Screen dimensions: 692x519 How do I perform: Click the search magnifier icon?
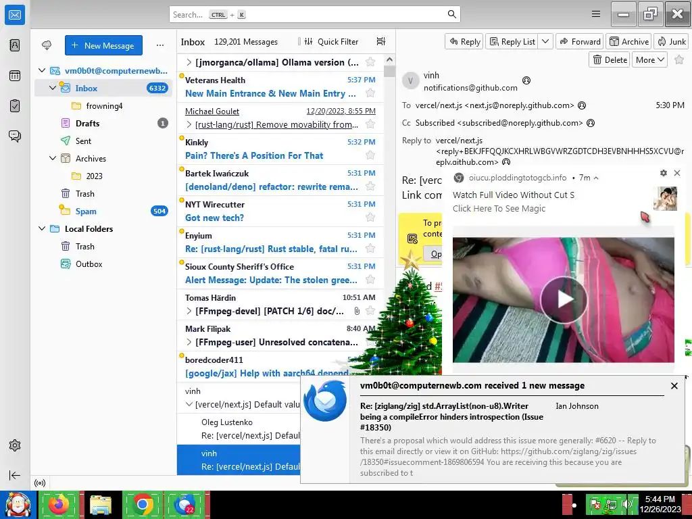click(451, 14)
